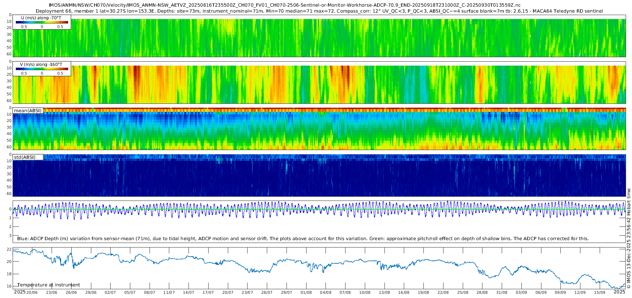Click the Temperature at instrument label

48,285
